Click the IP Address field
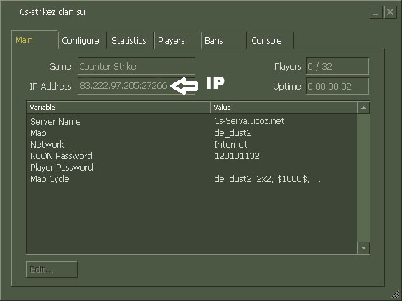402x301 pixels. (136, 86)
